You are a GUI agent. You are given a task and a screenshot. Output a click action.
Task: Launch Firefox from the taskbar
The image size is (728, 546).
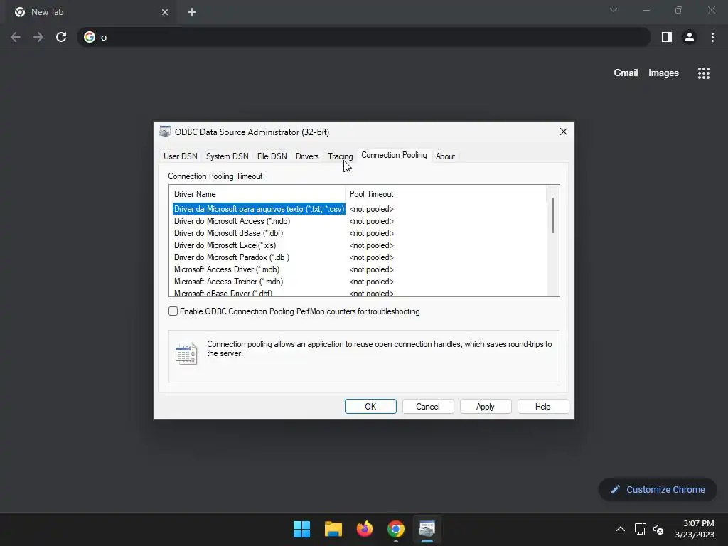point(365,529)
